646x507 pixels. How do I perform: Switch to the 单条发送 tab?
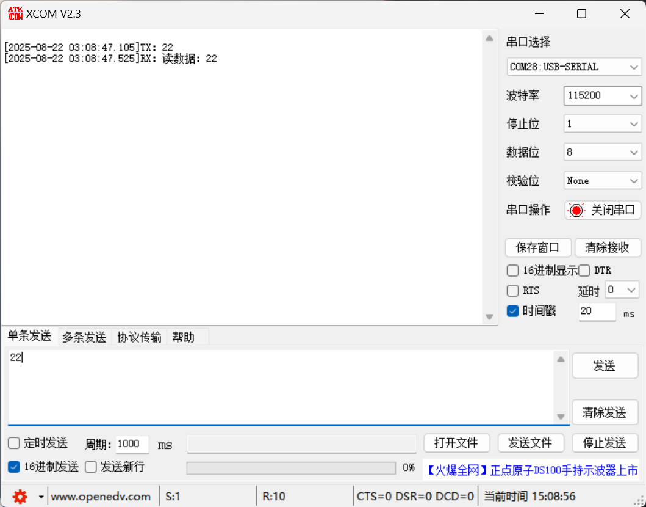[29, 336]
